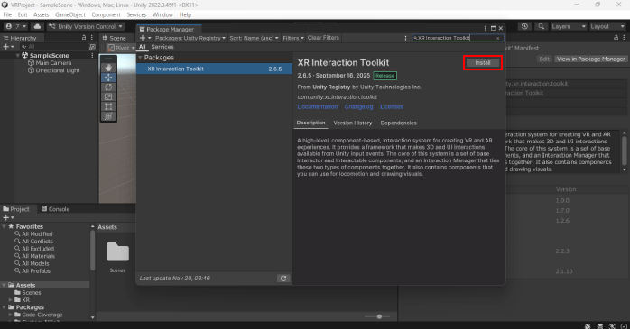Open the Project panel create plus dropdown
The image size is (630, 329).
click(x=8, y=217)
